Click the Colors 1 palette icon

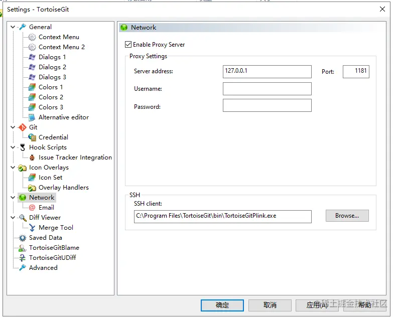tap(32, 87)
